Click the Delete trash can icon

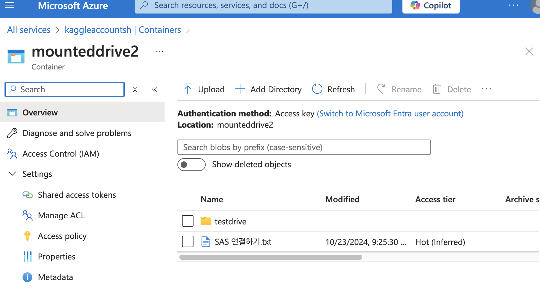pyautogui.click(x=437, y=89)
